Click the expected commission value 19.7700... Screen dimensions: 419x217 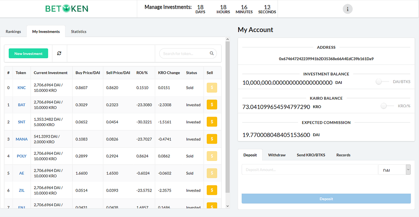coord(276,134)
